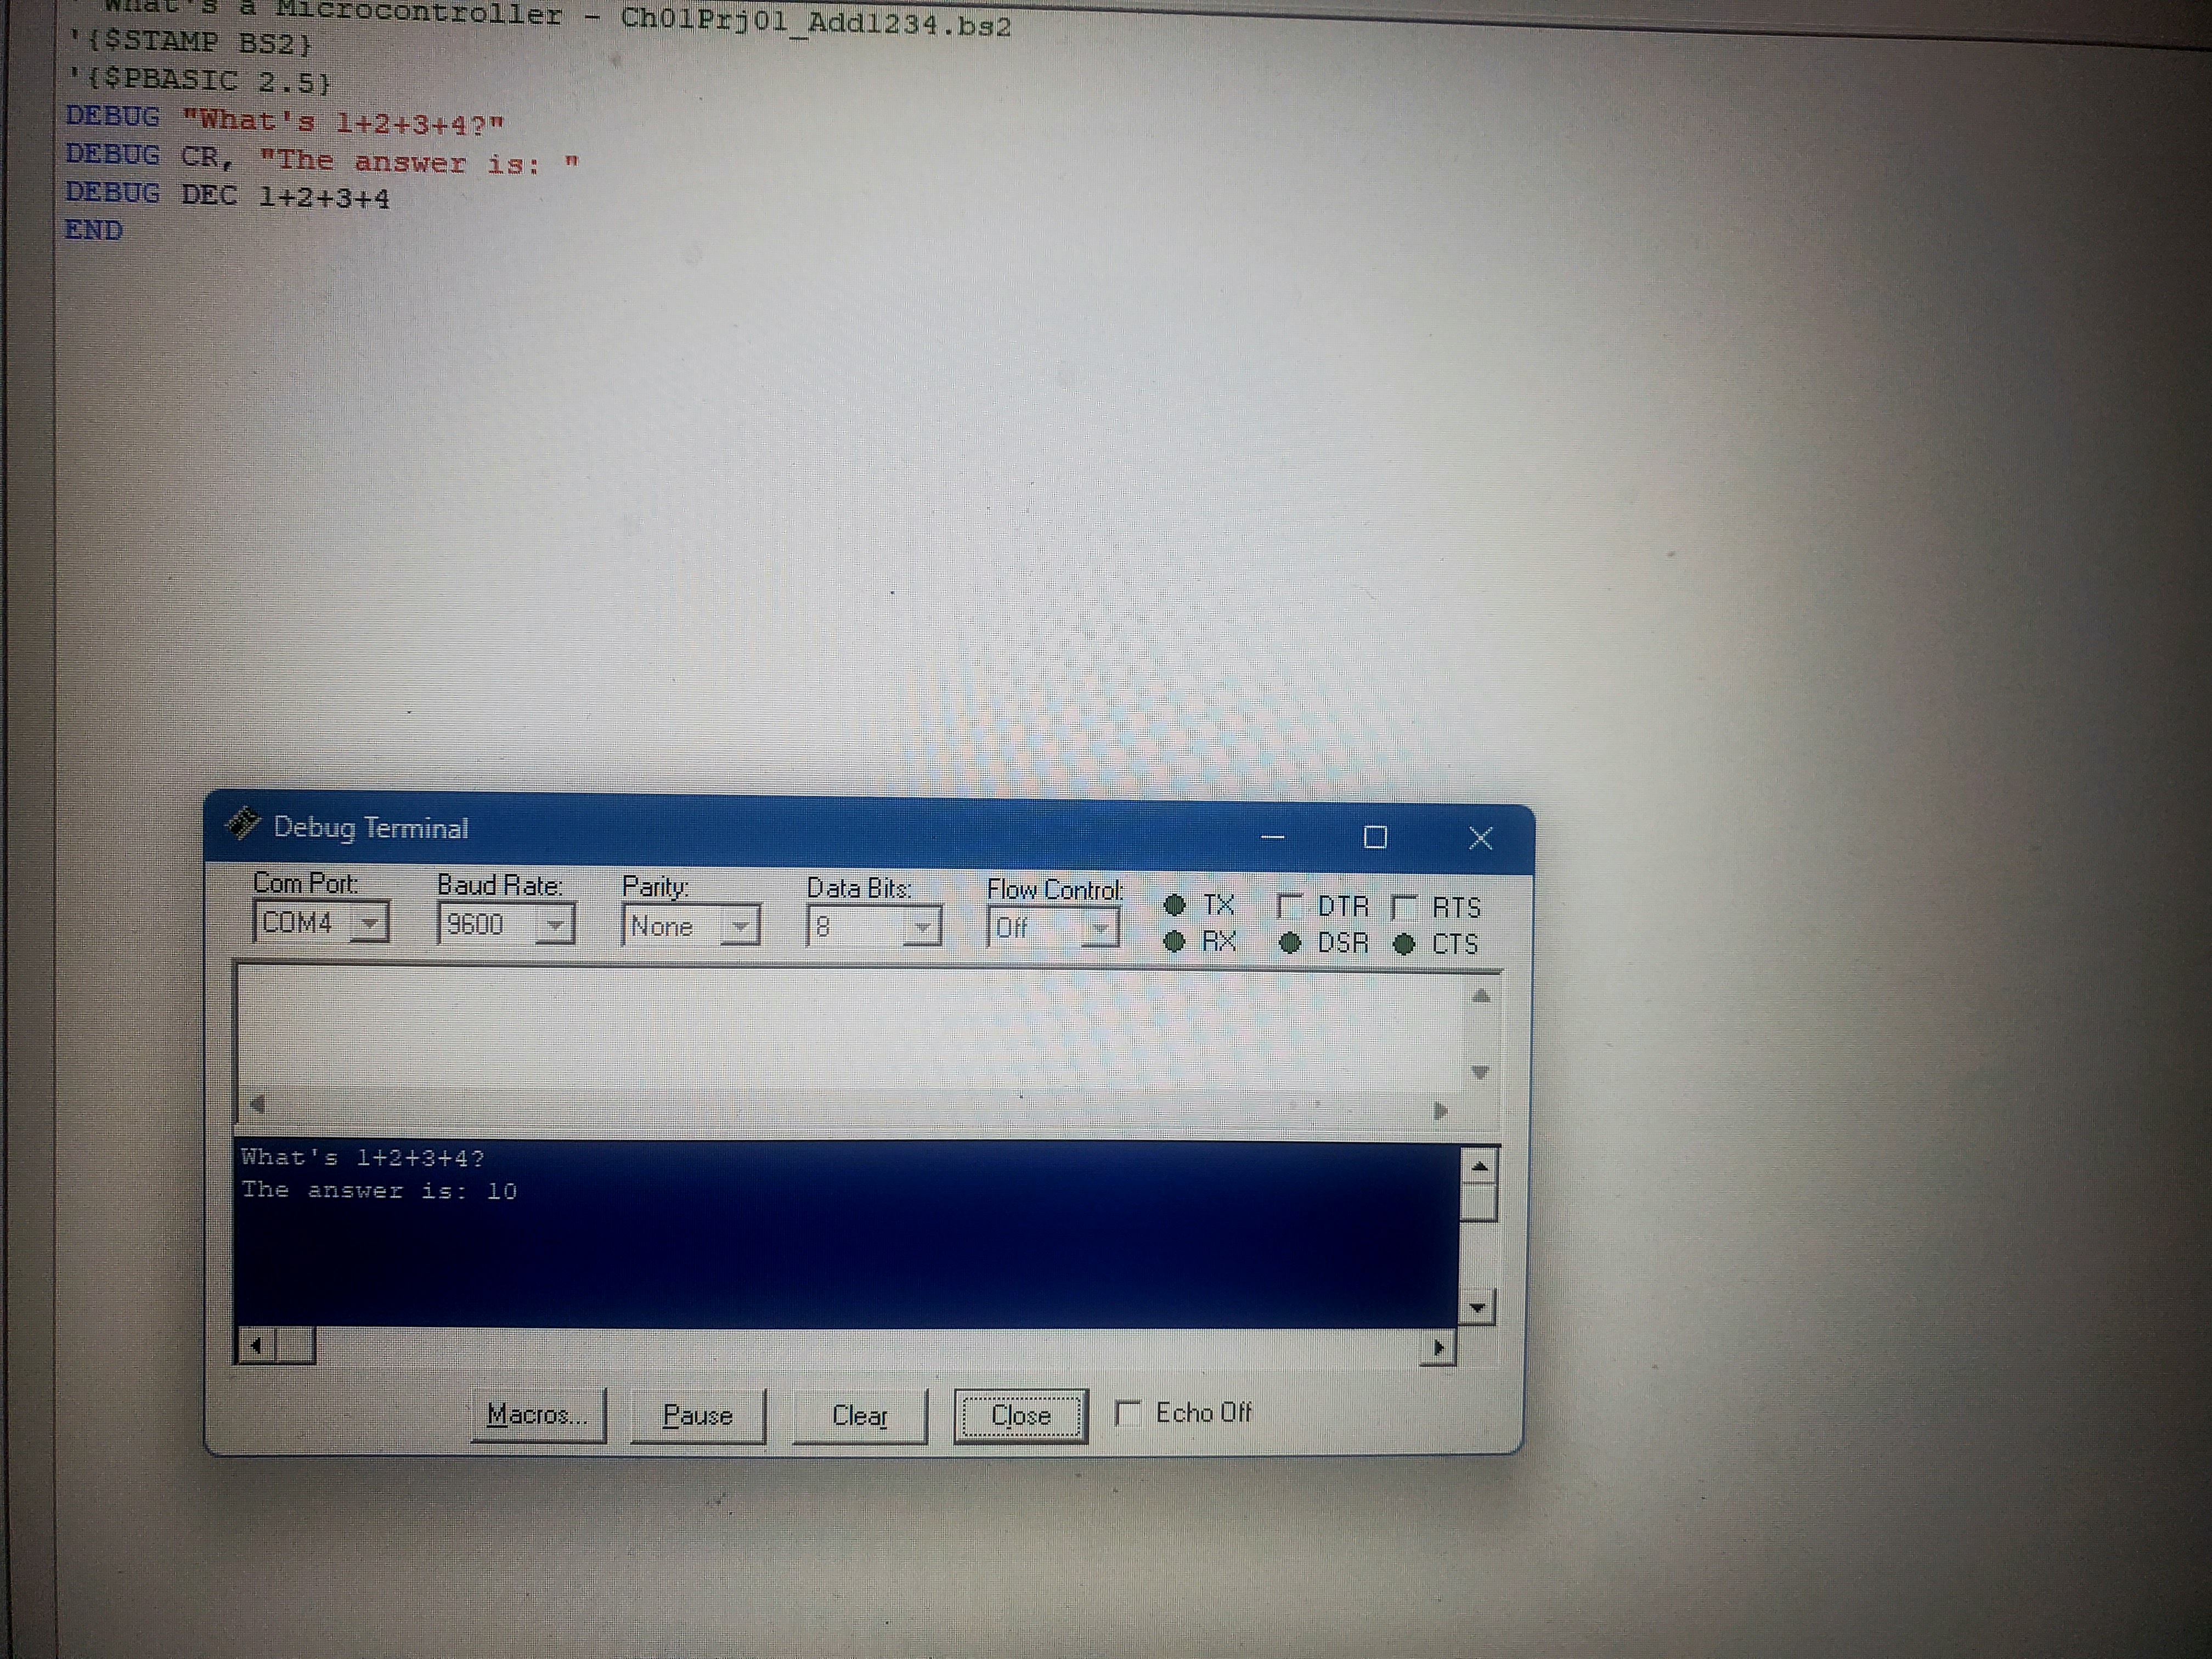2212x1659 pixels.
Task: Click the transmit pane scroll down arrow
Action: (x=1481, y=1073)
